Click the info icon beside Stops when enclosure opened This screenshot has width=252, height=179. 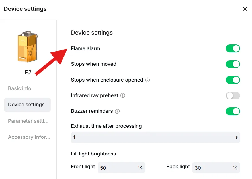147,80
